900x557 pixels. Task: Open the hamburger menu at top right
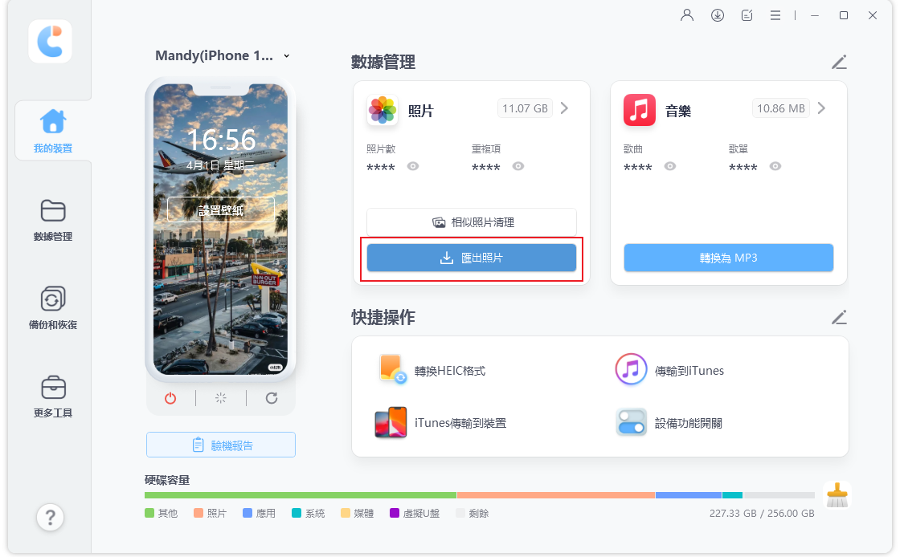pyautogui.click(x=775, y=14)
